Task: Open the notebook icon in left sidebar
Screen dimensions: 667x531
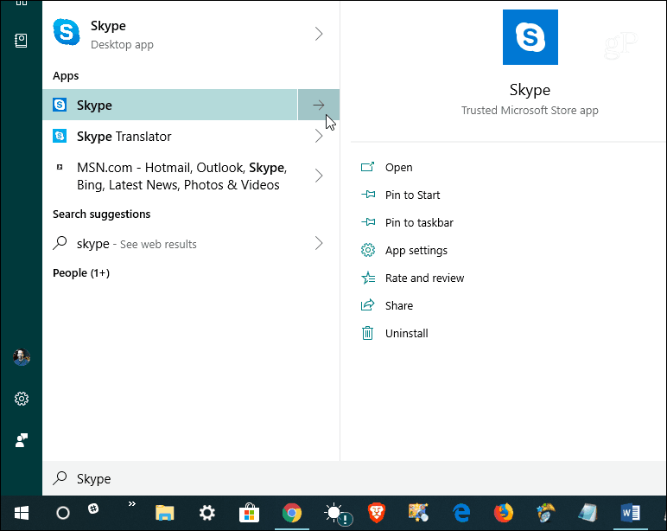Action: [21, 41]
